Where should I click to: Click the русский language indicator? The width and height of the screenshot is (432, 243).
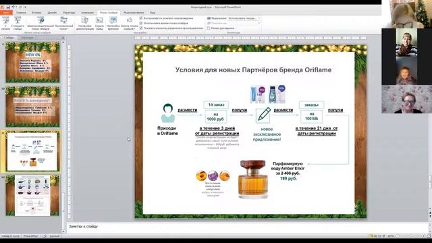(x=54, y=236)
